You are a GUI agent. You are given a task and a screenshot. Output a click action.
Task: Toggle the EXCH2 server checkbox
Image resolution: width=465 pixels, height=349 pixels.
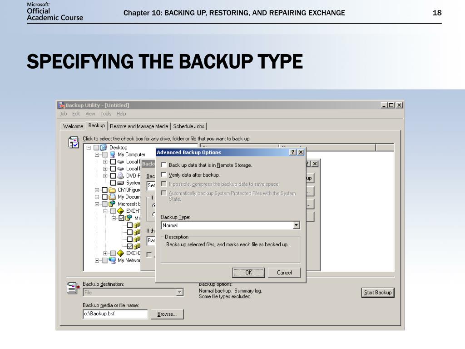pyautogui.click(x=113, y=254)
